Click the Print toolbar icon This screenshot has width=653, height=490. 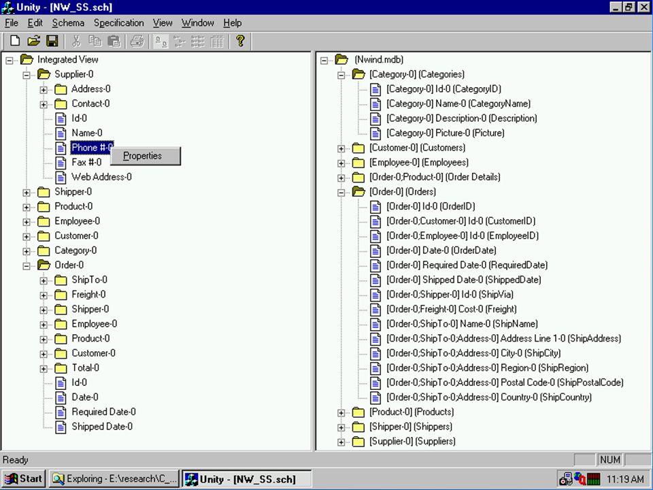pyautogui.click(x=137, y=41)
